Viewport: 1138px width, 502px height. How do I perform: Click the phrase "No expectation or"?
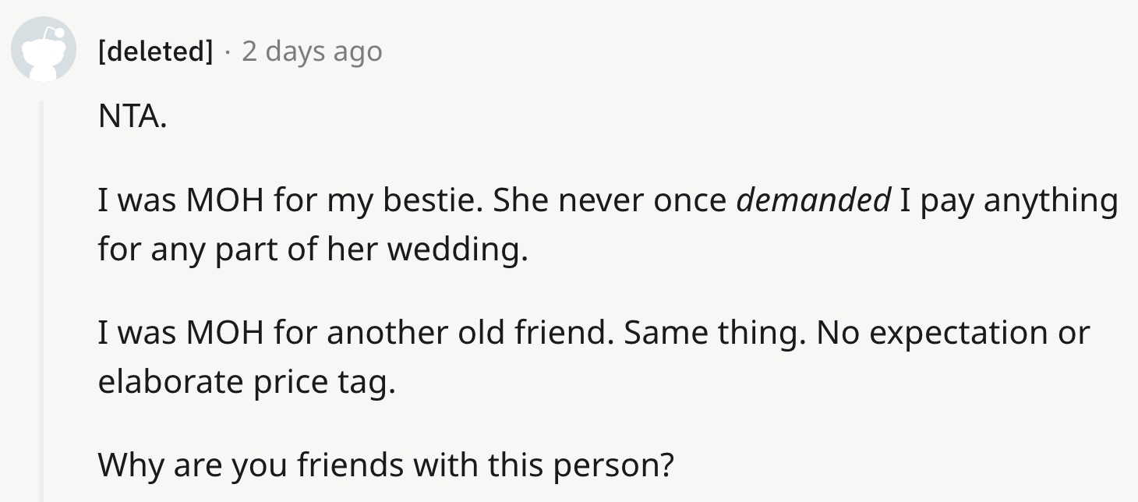[x=954, y=334]
